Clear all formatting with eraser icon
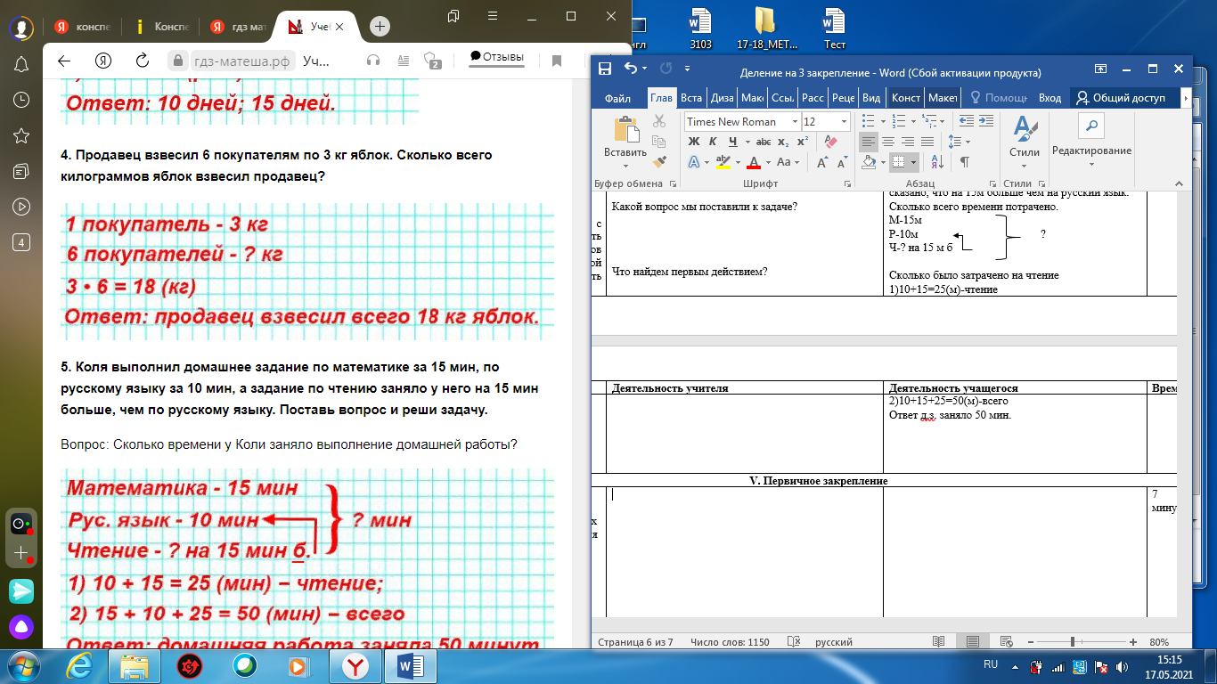 pos(831,142)
